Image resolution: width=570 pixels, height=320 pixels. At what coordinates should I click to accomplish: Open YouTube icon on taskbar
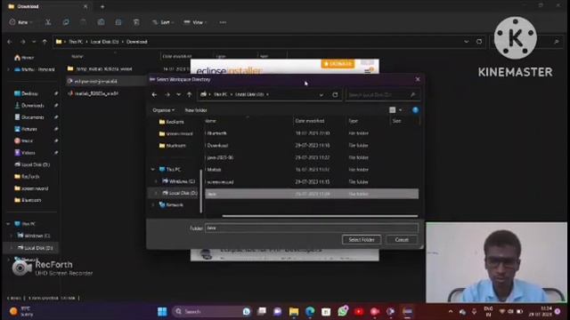point(359,311)
